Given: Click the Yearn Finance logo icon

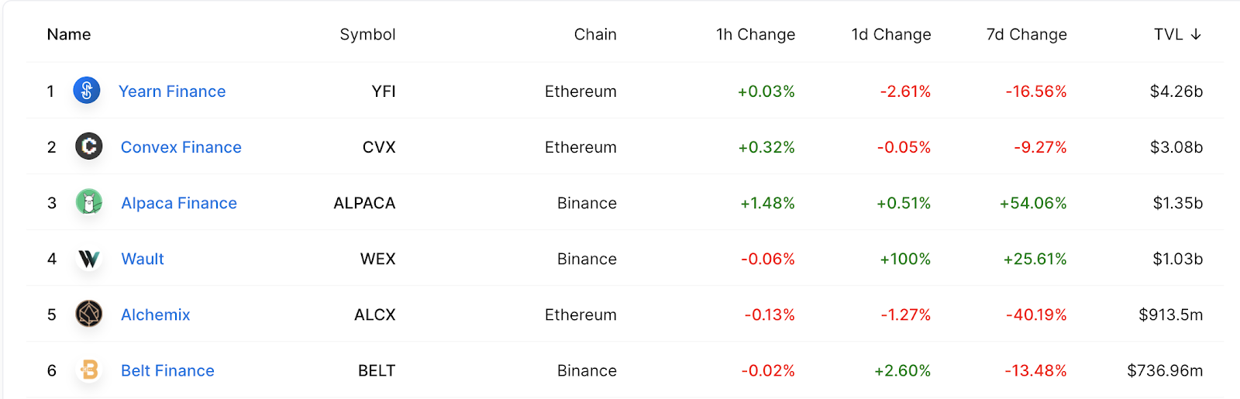Looking at the screenshot, I should pyautogui.click(x=87, y=91).
